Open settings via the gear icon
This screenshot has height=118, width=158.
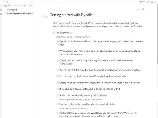tap(152, 2)
